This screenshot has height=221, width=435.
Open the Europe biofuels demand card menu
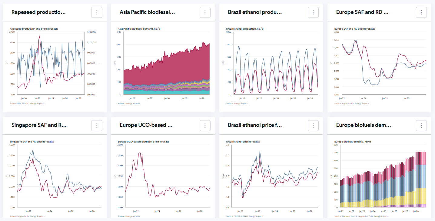pos(421,125)
